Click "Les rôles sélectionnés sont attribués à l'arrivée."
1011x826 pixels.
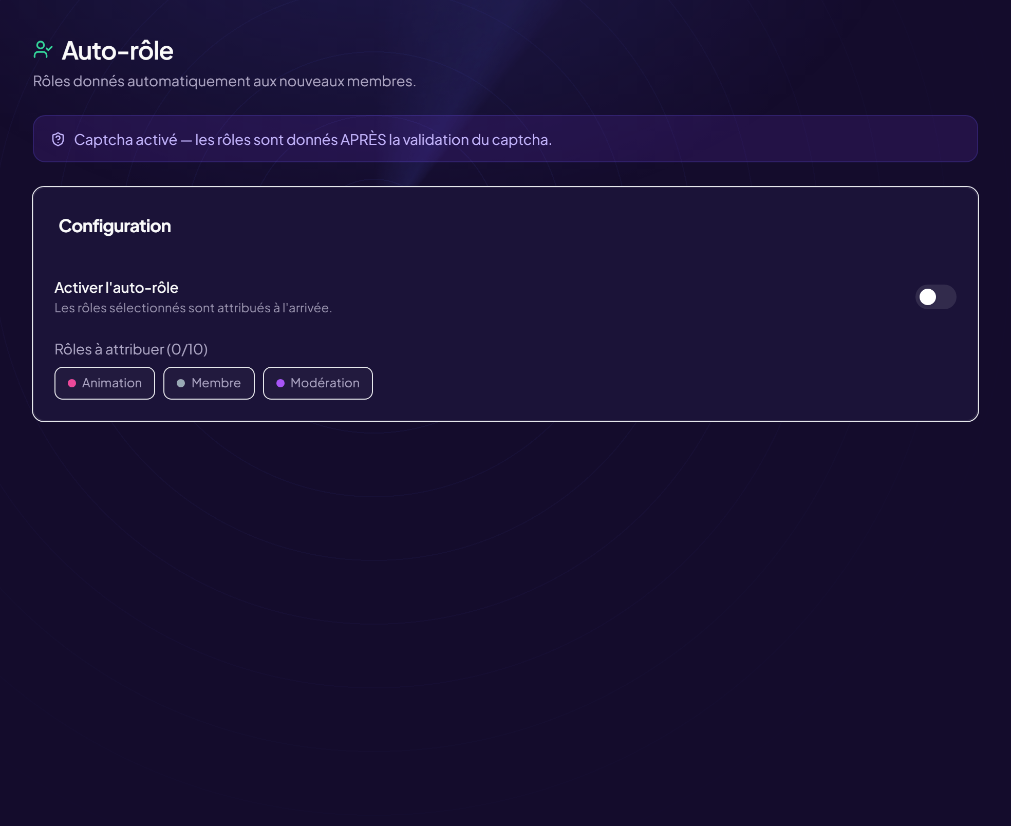[193, 308]
